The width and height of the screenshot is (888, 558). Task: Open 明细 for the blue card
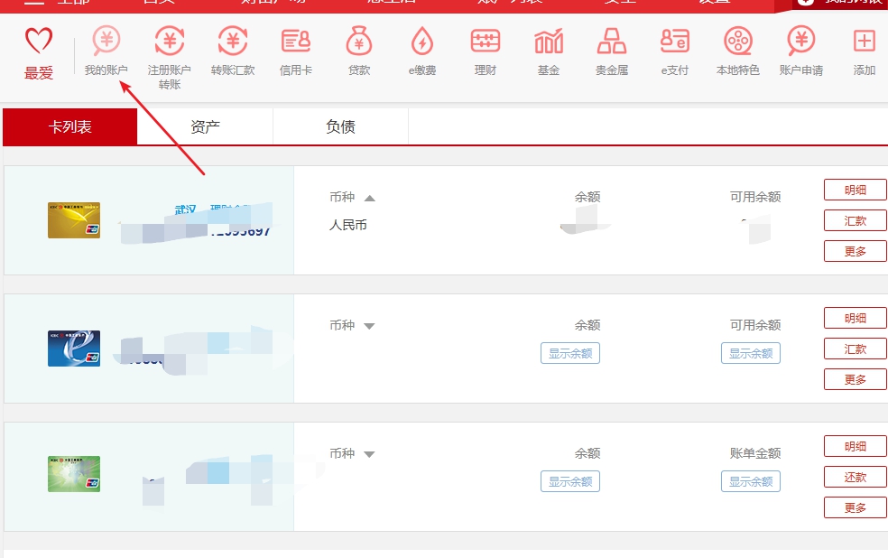tap(856, 318)
